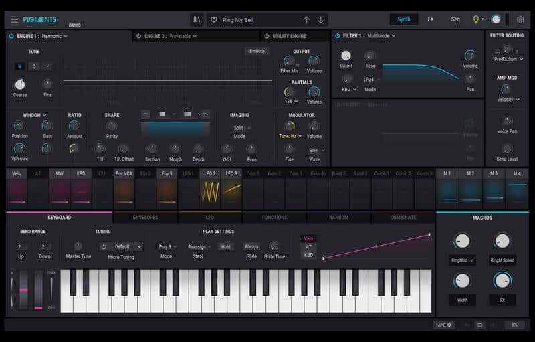
Task: Click the pitch bend wheel
Action: [23, 289]
